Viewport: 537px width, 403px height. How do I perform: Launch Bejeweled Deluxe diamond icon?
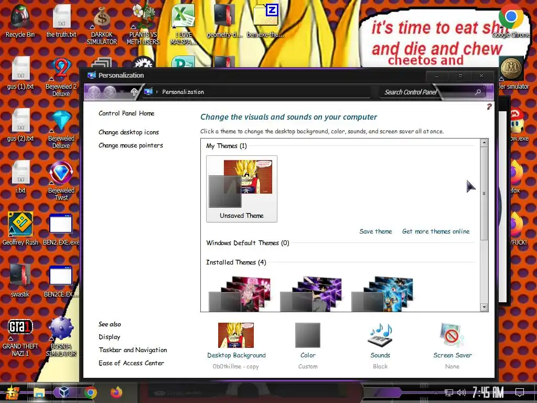click(61, 129)
